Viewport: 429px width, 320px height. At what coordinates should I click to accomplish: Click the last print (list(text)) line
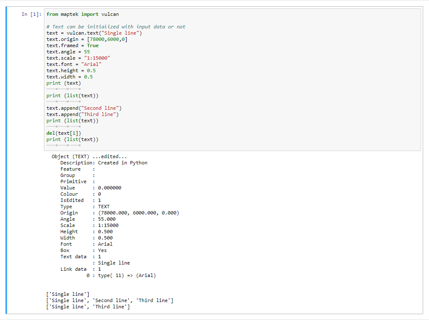(72, 139)
